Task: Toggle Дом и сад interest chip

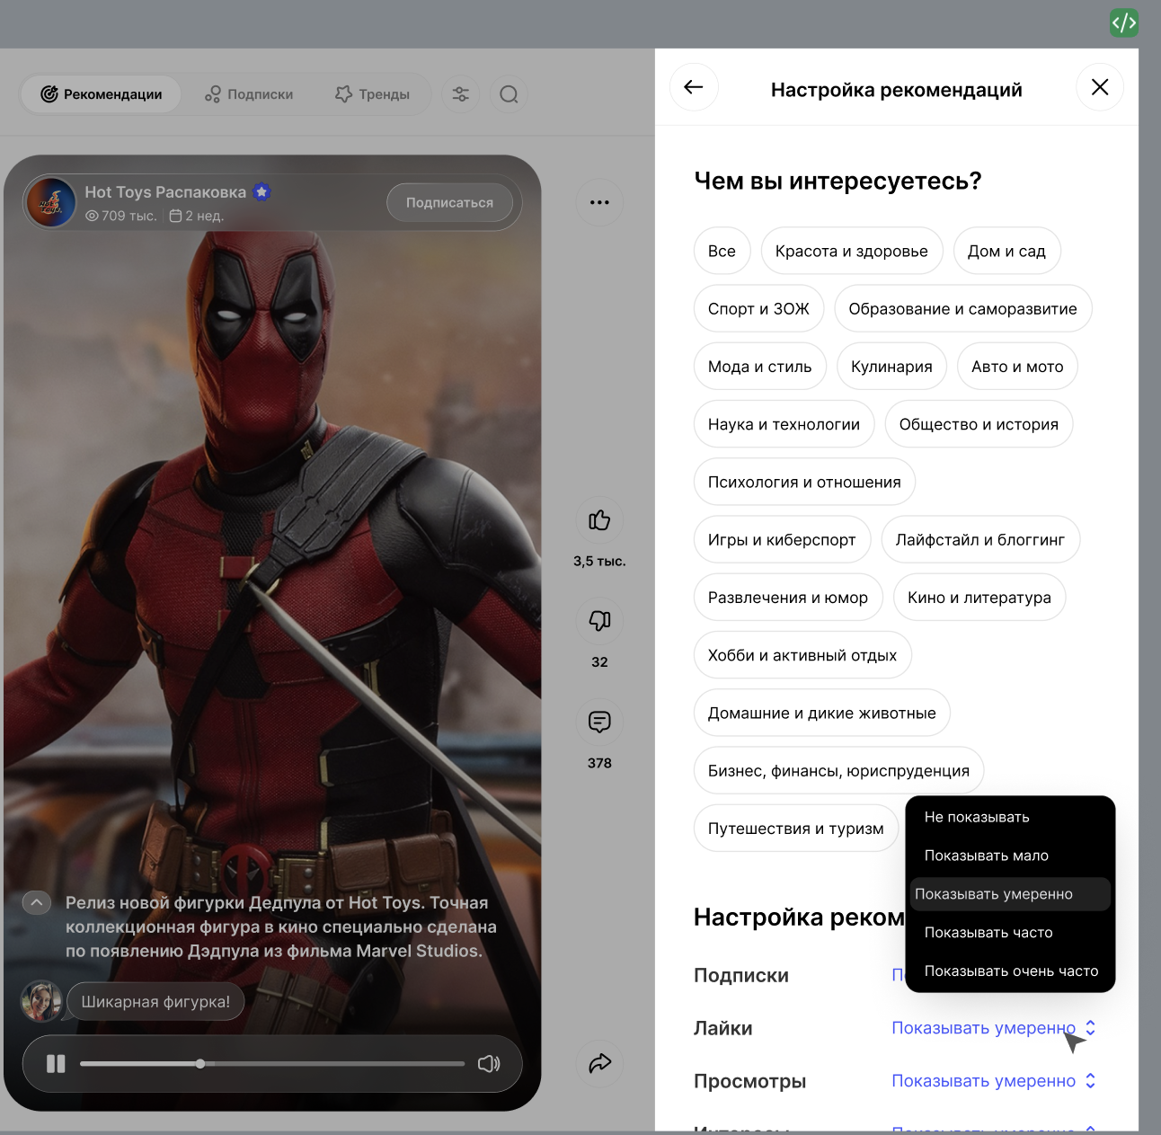Action: click(x=1006, y=252)
